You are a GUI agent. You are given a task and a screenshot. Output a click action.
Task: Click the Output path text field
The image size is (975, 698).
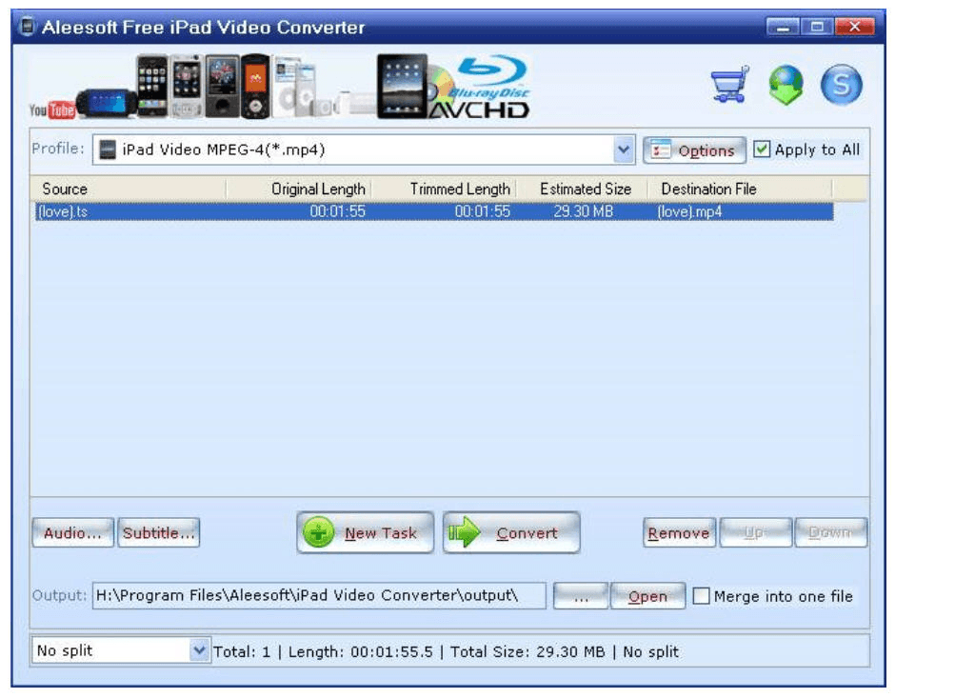(319, 596)
